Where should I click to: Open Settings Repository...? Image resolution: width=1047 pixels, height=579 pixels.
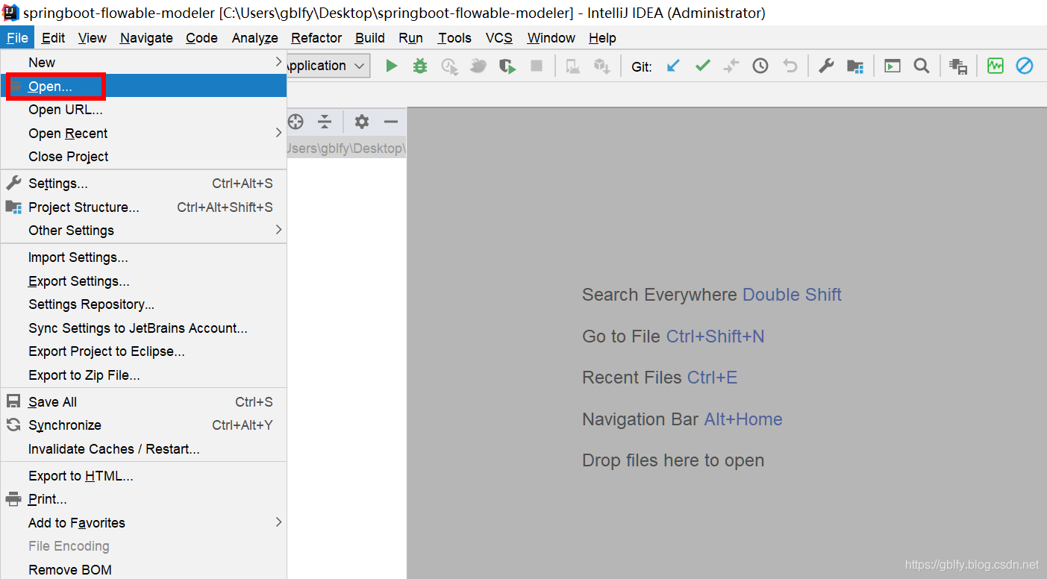tap(144, 304)
